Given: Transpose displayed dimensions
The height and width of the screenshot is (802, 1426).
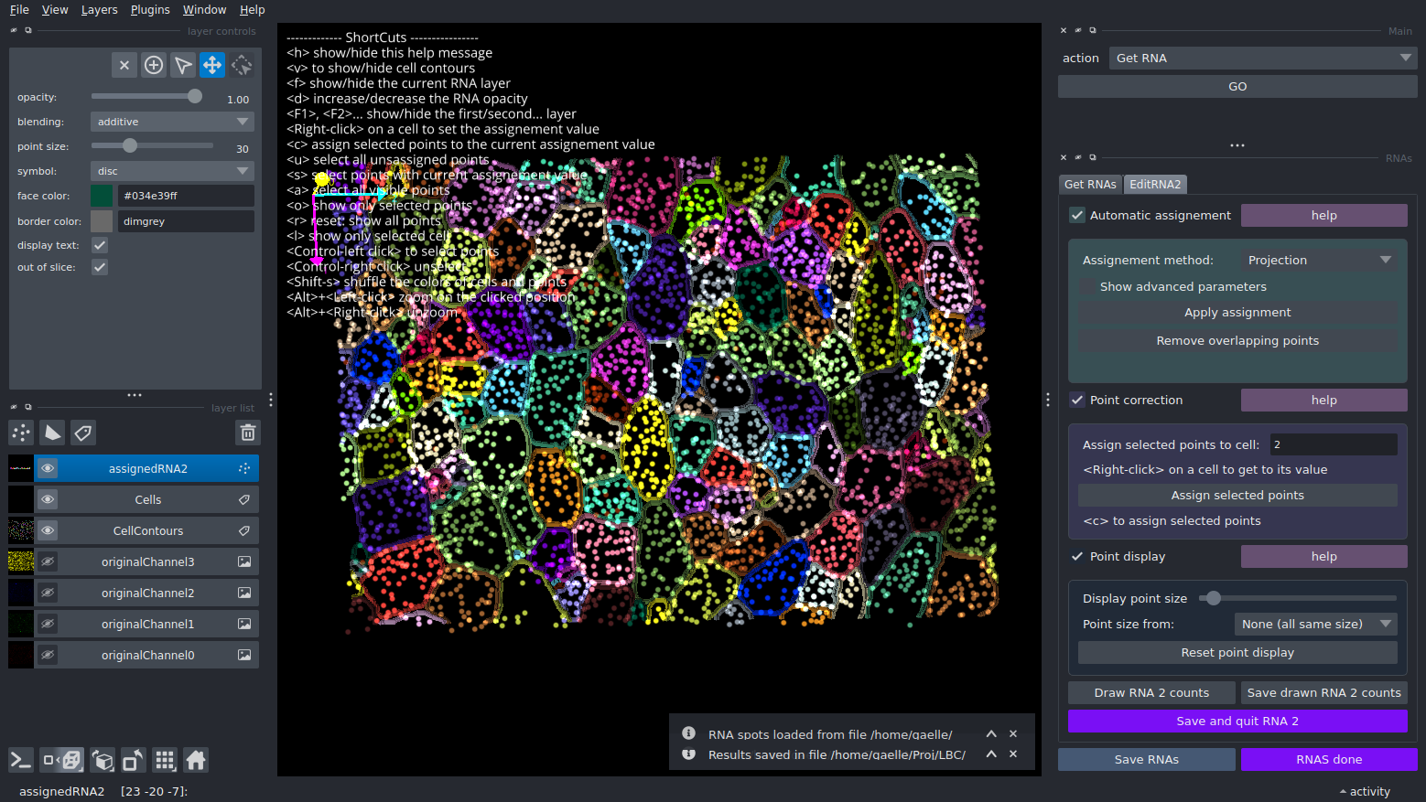Looking at the screenshot, I should click(x=134, y=760).
